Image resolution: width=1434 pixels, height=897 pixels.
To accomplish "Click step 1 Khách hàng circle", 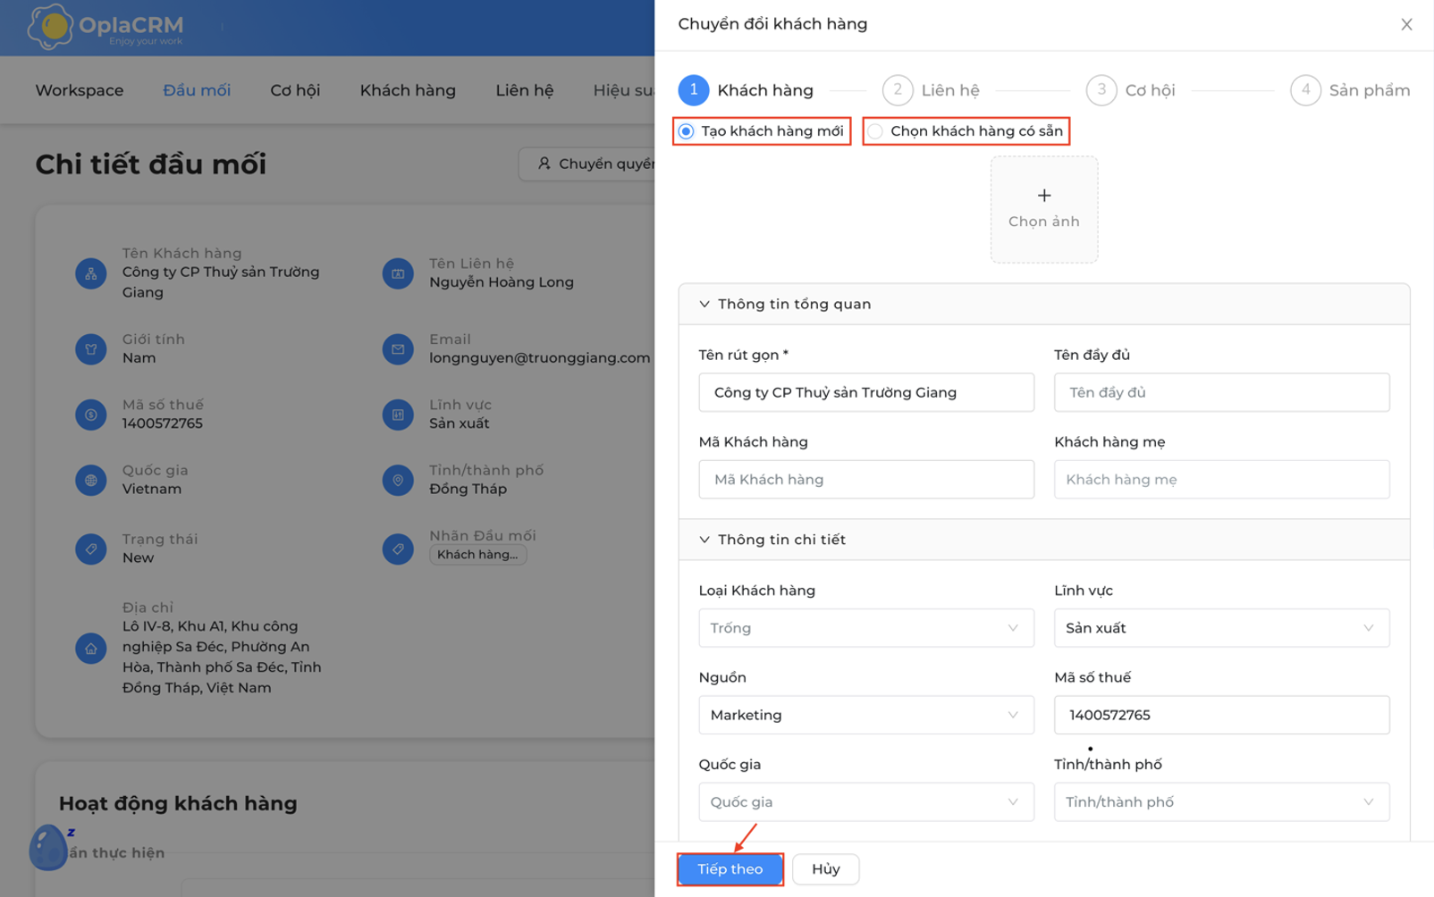I will (x=694, y=90).
